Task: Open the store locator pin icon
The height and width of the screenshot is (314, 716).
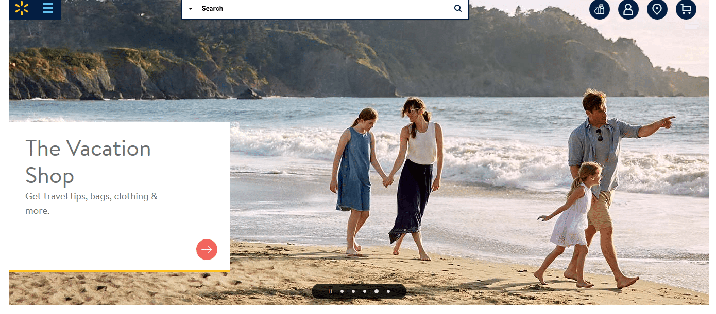Action: point(657,9)
